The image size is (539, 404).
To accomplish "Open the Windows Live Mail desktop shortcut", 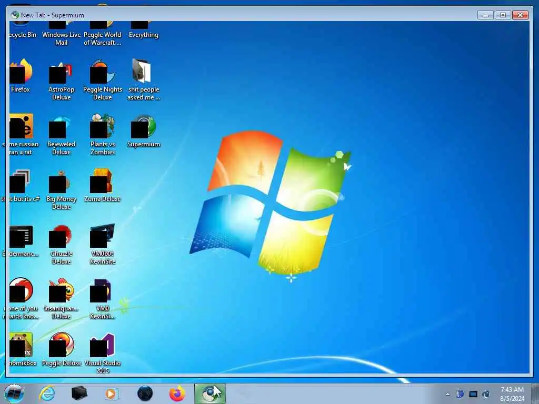I will [61, 34].
